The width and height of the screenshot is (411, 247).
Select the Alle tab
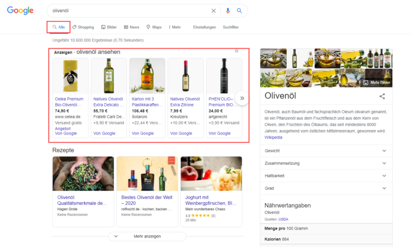tap(59, 27)
